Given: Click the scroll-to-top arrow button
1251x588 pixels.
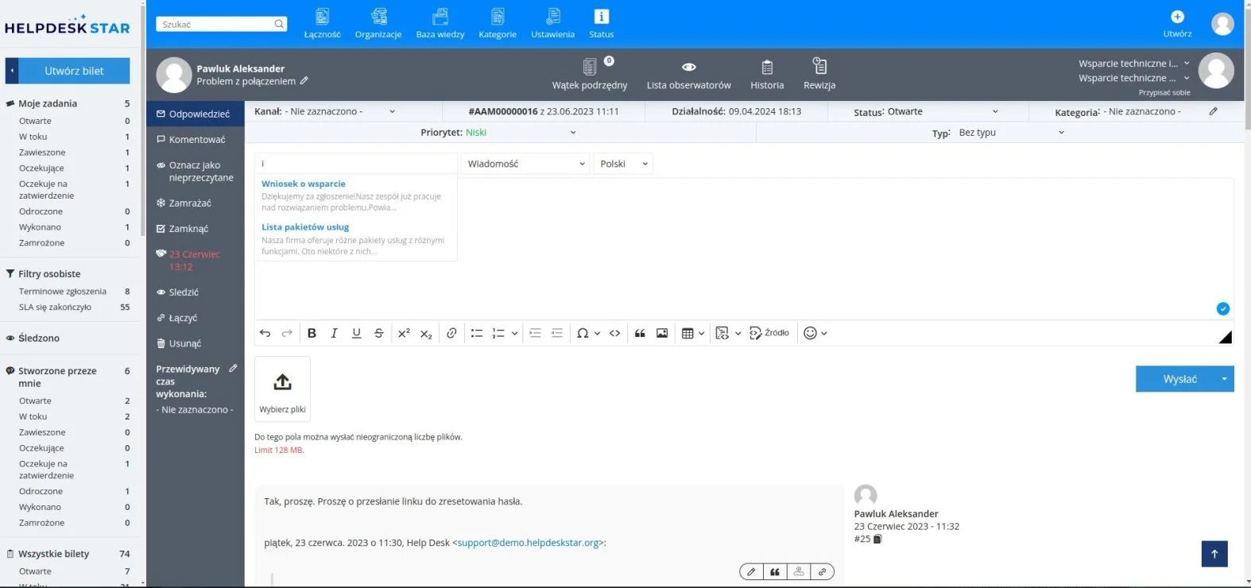Looking at the screenshot, I should point(1214,554).
